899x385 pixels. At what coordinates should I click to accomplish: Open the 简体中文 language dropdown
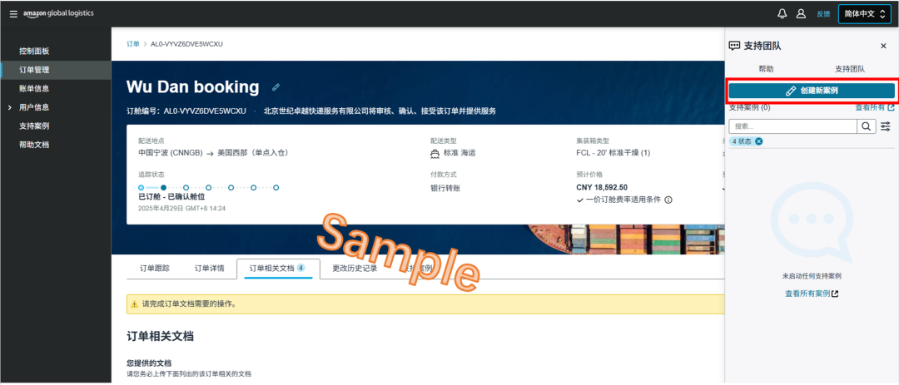click(x=865, y=14)
